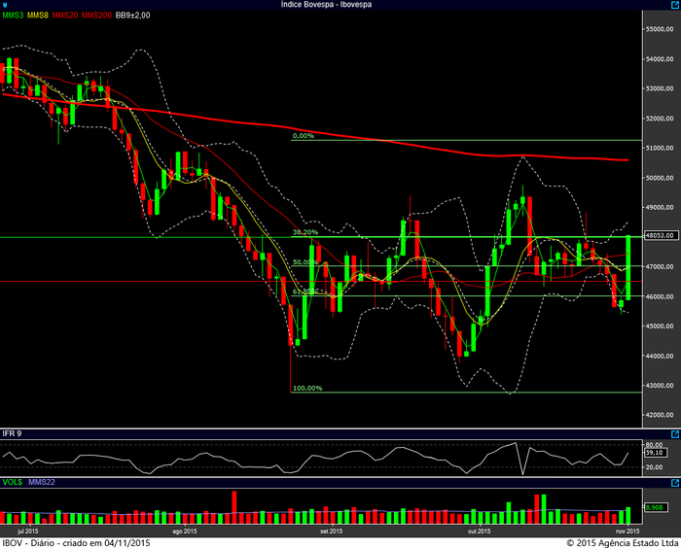Select the 0,00% Fibonacci level label
The width and height of the screenshot is (681, 548).
click(304, 136)
